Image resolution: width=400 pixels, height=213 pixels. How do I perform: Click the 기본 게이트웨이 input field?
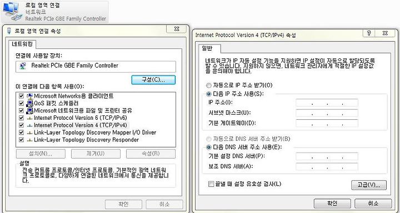(327, 123)
